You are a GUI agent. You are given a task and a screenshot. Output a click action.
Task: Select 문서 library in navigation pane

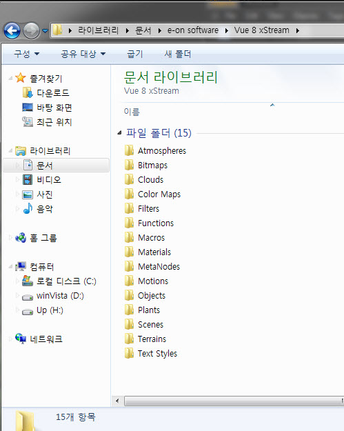[x=56, y=166]
